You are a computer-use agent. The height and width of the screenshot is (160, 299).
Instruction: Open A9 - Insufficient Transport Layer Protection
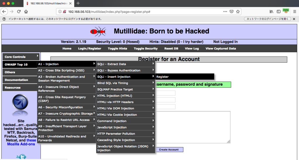click(x=67, y=128)
